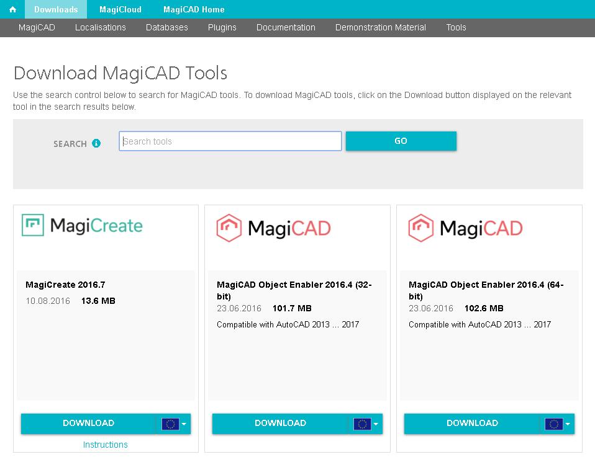Open the Downloads tab
The width and height of the screenshot is (595, 457).
[56, 9]
